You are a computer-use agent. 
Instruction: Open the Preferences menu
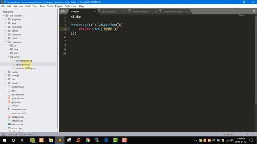[71, 6]
